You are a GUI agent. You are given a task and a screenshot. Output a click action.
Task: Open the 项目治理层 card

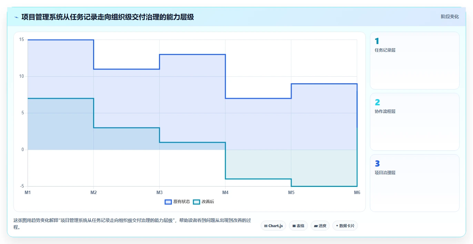[414, 183]
